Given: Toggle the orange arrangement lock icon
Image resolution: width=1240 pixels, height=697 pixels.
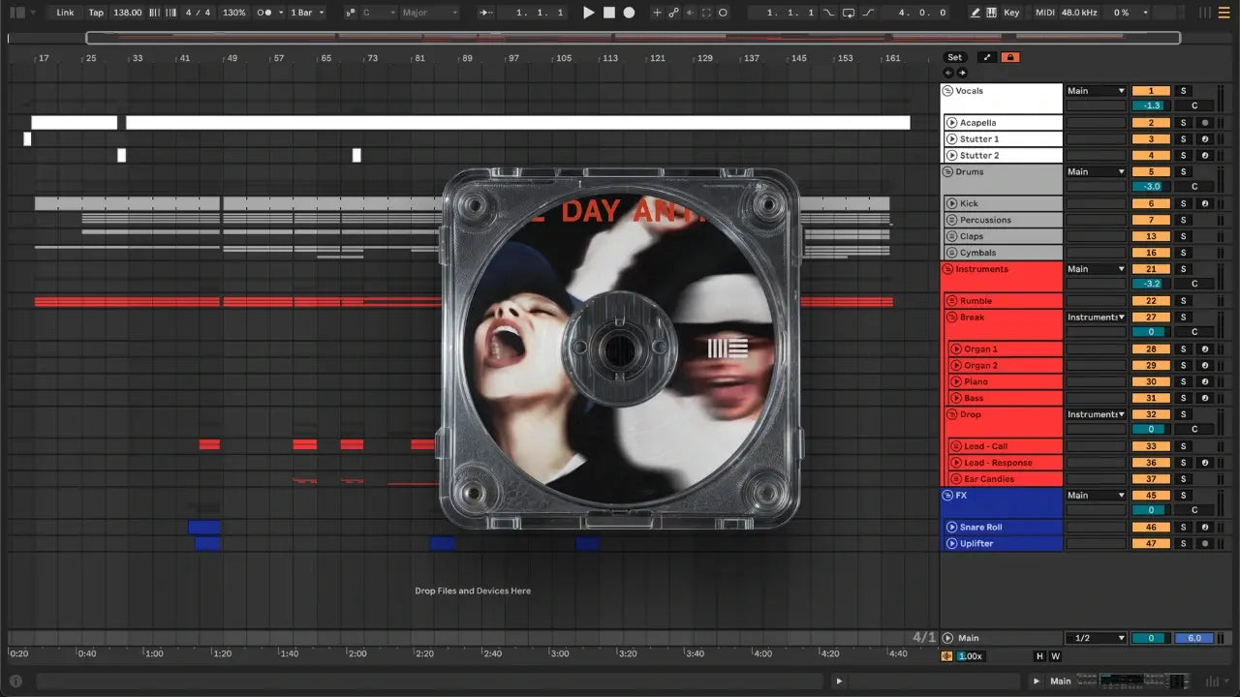Looking at the screenshot, I should (x=1010, y=57).
